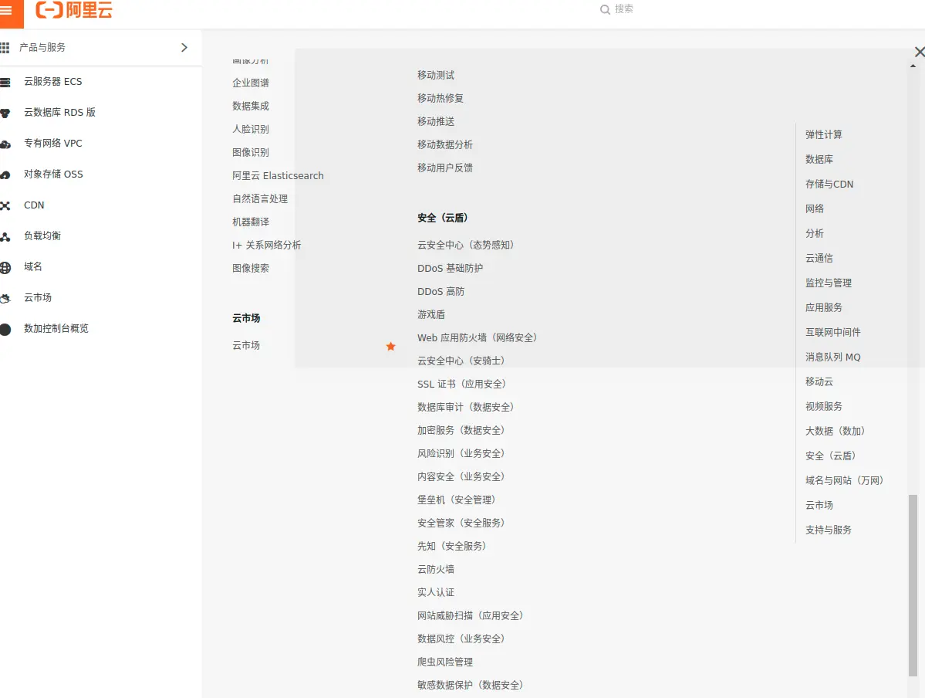Click the search magnifier icon
Screen dimensions: 925x698
click(605, 9)
